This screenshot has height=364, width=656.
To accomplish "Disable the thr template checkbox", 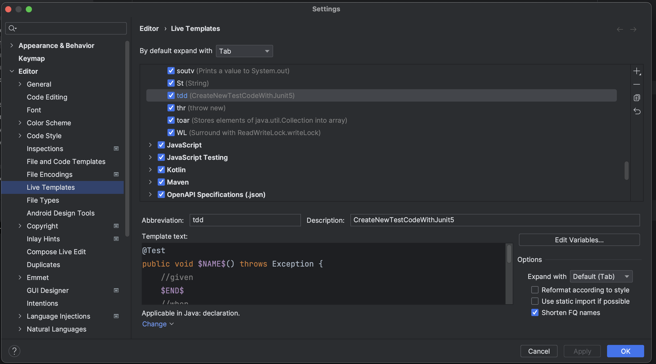I will click(171, 108).
